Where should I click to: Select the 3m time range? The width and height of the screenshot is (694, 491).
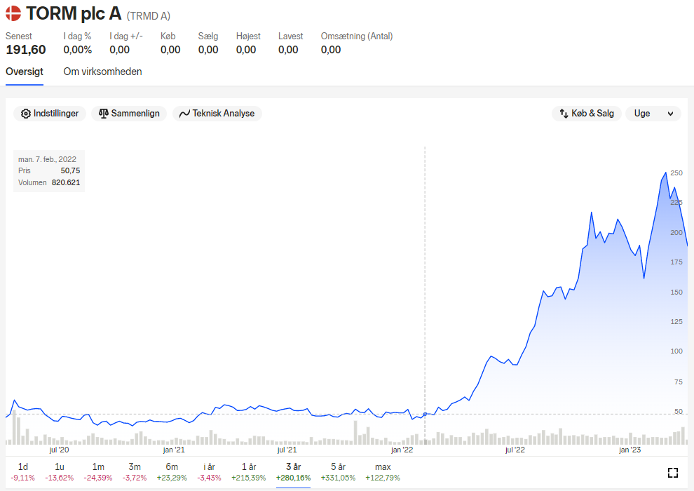(135, 472)
